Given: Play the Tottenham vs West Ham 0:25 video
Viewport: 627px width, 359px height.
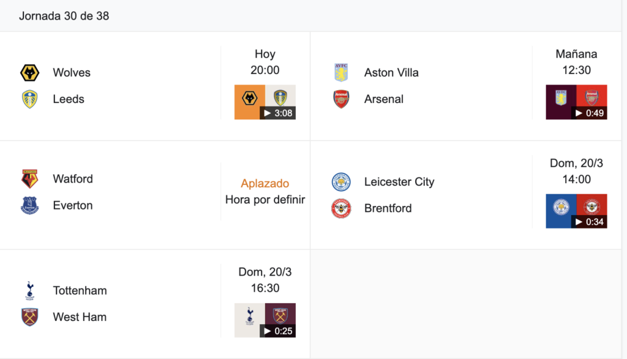Looking at the screenshot, I should (x=265, y=320).
